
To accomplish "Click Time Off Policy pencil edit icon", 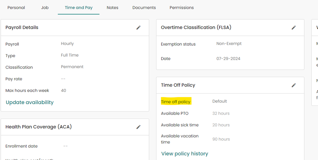I will click(294, 85).
